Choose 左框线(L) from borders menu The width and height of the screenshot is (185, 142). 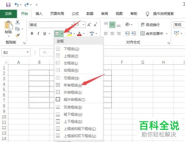(79, 63)
